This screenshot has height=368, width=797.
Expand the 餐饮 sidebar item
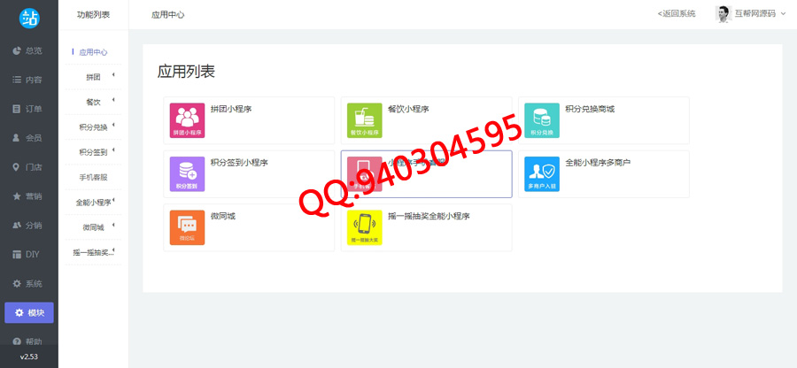pyautogui.click(x=113, y=102)
